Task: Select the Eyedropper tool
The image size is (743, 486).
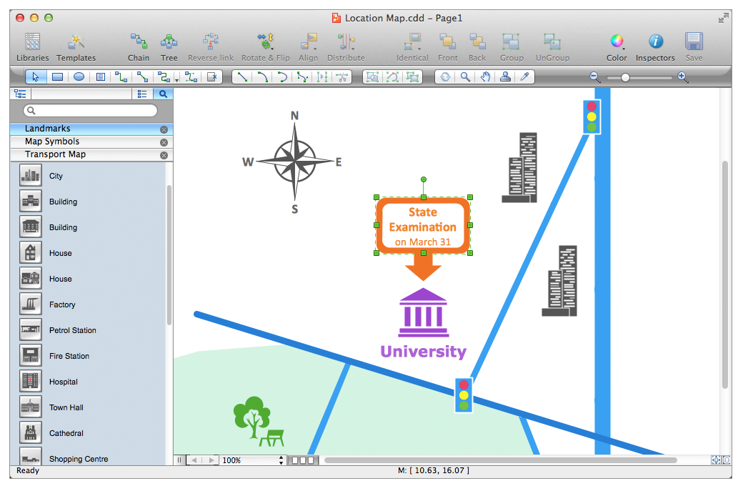Action: [525, 77]
